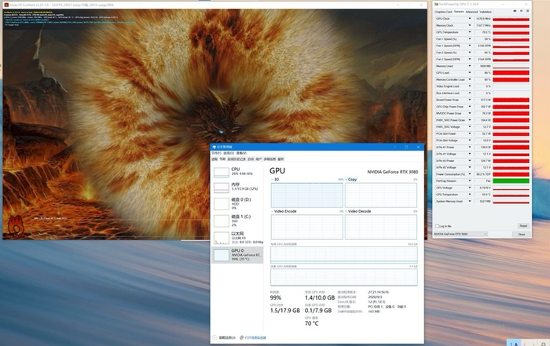Click the Reset button in GPU-Z
This screenshot has height=346, width=550.
pyautogui.click(x=522, y=225)
